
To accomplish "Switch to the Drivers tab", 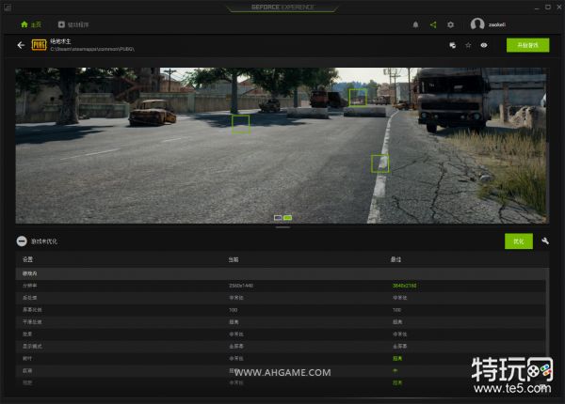I will click(x=73, y=24).
